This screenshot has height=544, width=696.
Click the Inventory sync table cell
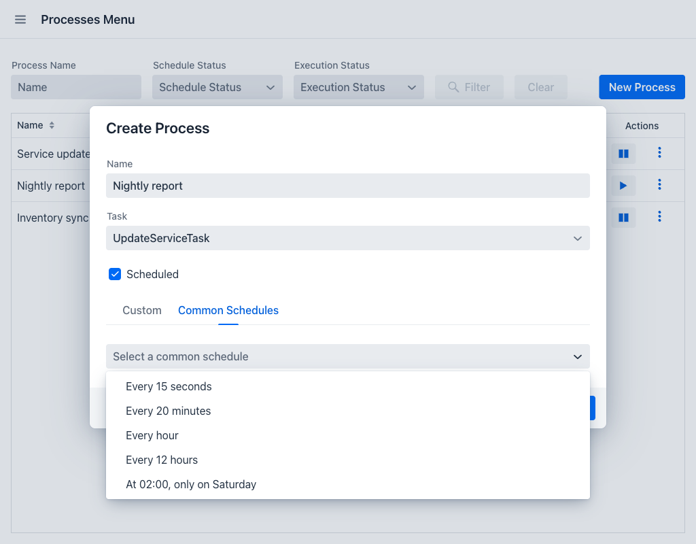pos(52,218)
